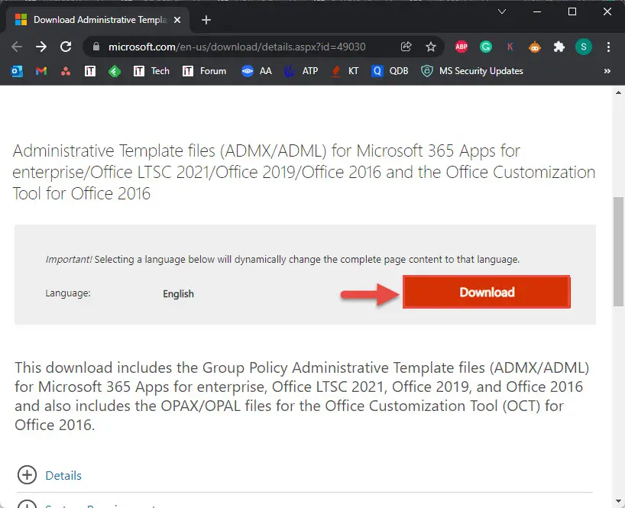Open the red K extension
Screen dimensions: 625x508
[x=510, y=47]
